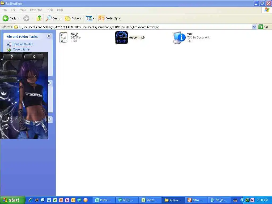Click Move this file link
Image resolution: width=272 pixels, height=204 pixels.
click(x=21, y=49)
